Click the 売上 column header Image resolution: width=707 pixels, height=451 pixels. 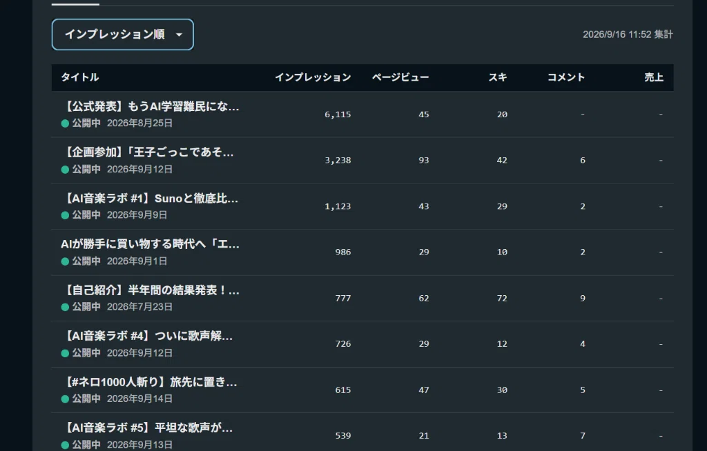654,77
